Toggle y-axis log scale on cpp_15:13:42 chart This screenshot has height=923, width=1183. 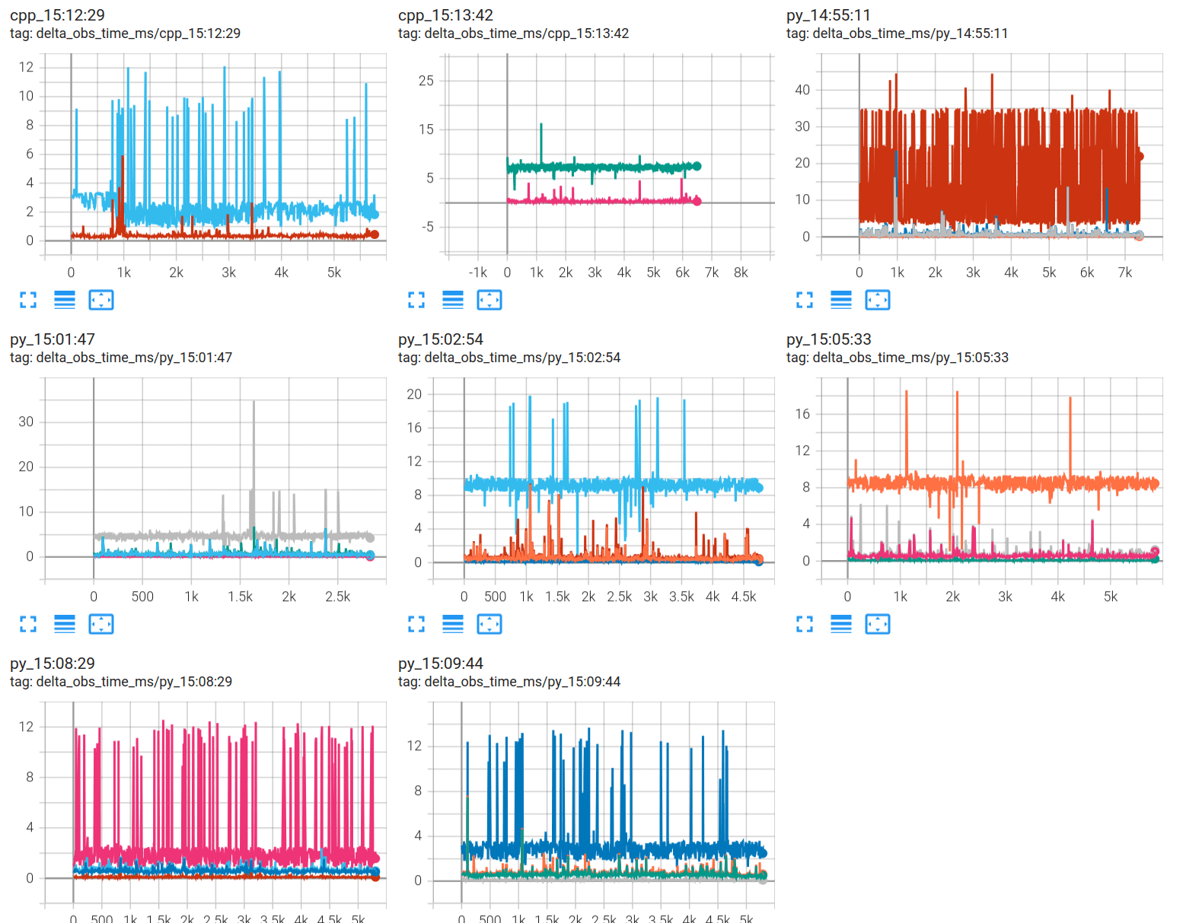pyautogui.click(x=453, y=300)
